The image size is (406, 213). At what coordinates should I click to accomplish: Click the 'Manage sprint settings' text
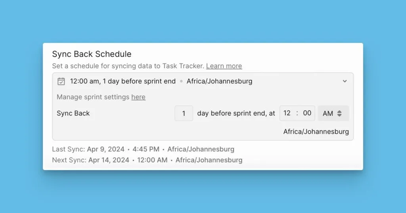[93, 97]
